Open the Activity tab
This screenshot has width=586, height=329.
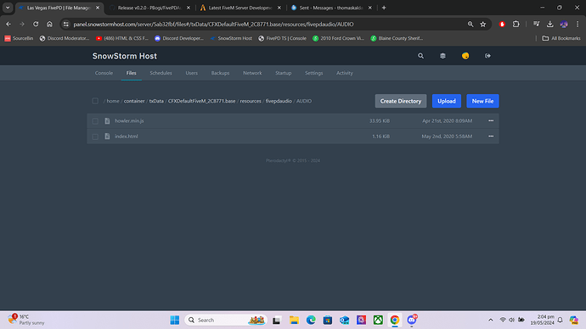click(345, 73)
